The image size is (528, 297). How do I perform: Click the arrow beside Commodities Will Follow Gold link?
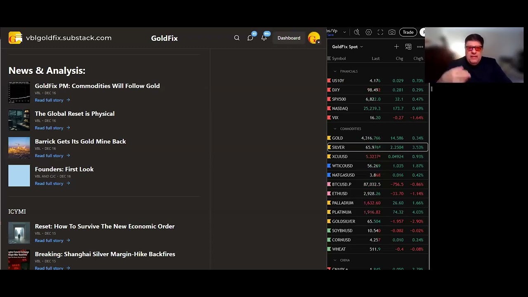(x=68, y=100)
